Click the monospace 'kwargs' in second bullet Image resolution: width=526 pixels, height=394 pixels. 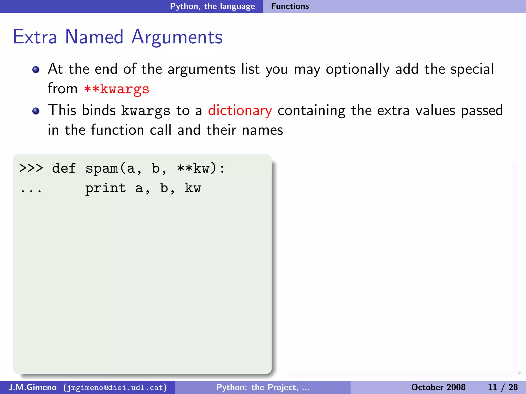coord(146,111)
